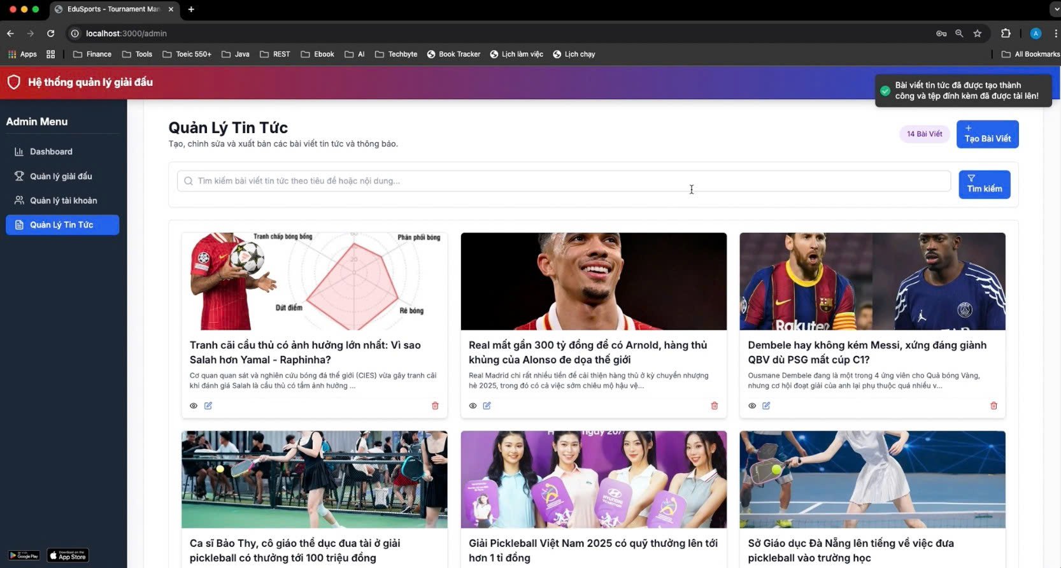Edit the Real mất gần 300 tỷ article

point(487,406)
